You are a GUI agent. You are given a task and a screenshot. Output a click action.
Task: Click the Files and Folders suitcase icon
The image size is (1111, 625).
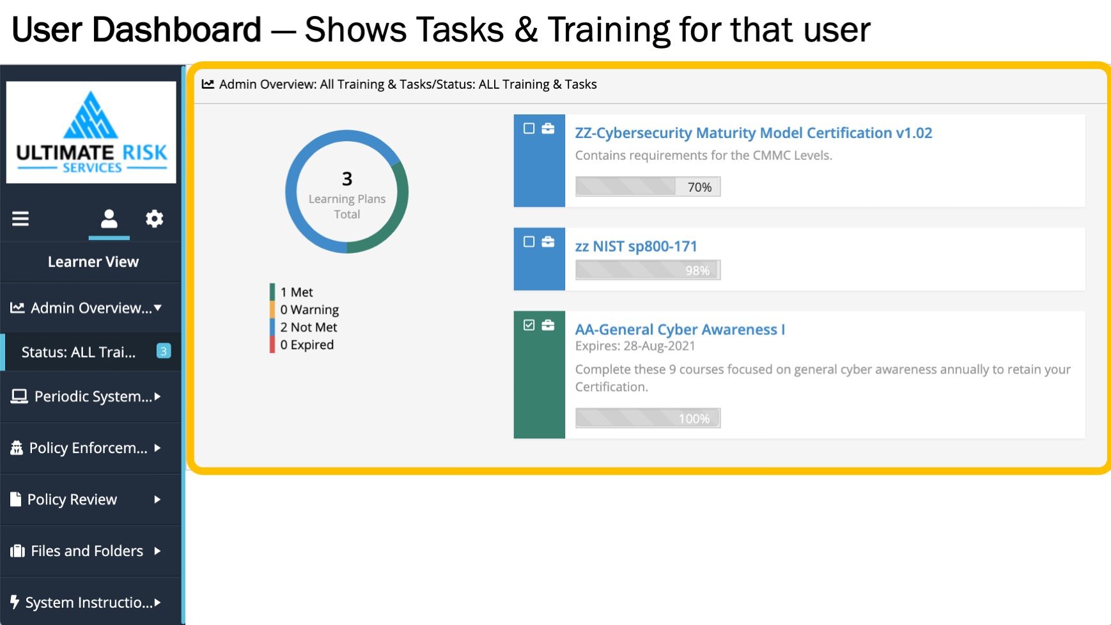(18, 551)
